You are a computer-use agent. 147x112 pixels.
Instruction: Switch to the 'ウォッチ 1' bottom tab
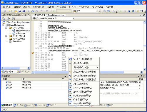[x=51, y=105]
